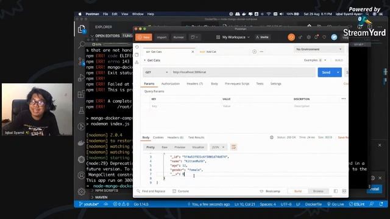Screen dimensions: 390x219
Task: Switch to the Add Cat request tab
Action: tap(208, 52)
